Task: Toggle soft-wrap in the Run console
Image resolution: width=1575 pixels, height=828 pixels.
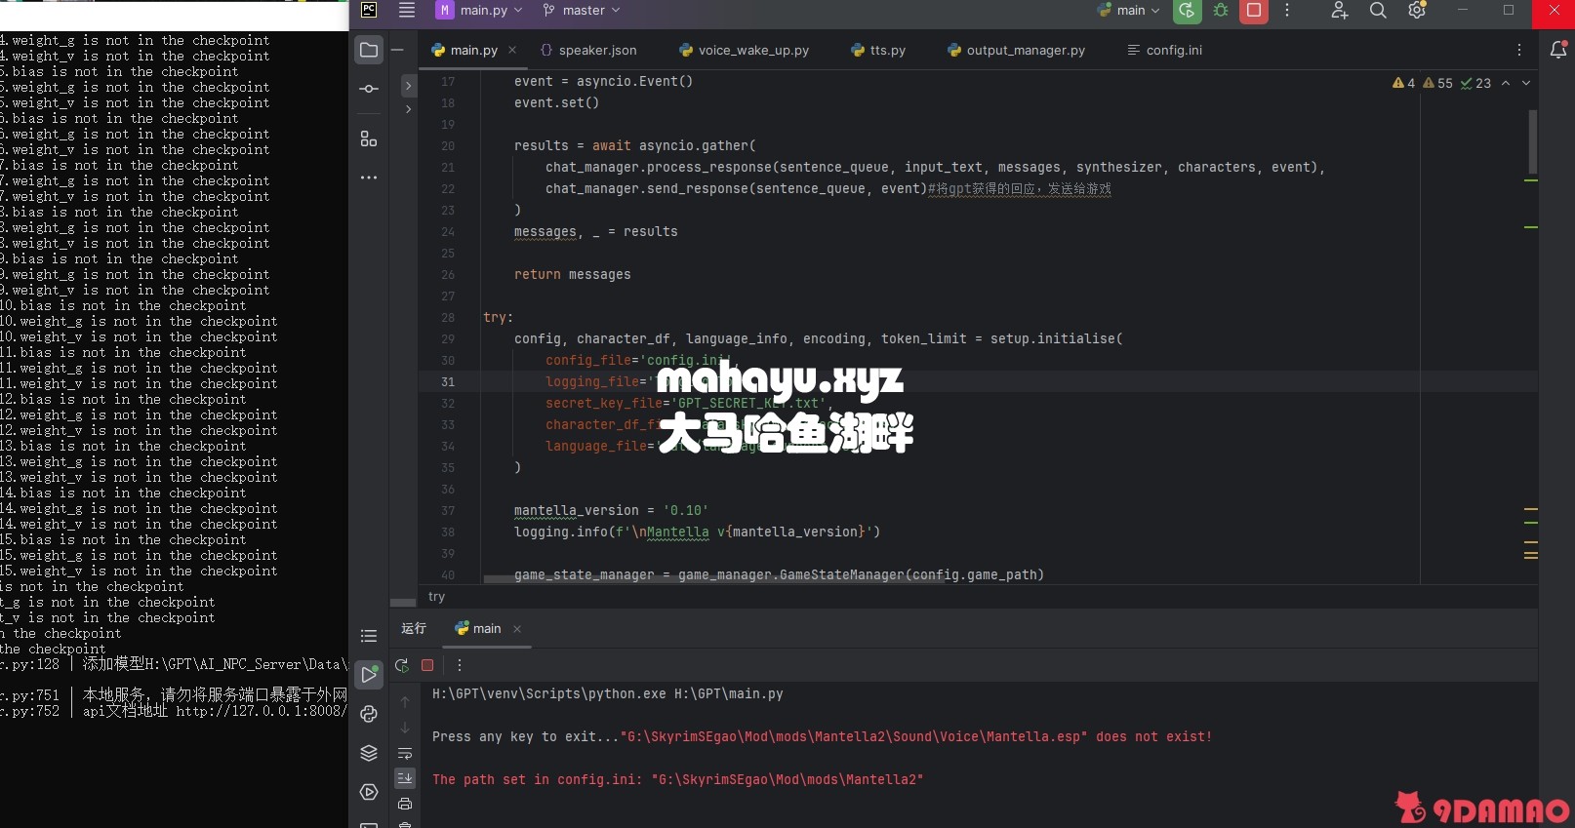Action: [405, 753]
